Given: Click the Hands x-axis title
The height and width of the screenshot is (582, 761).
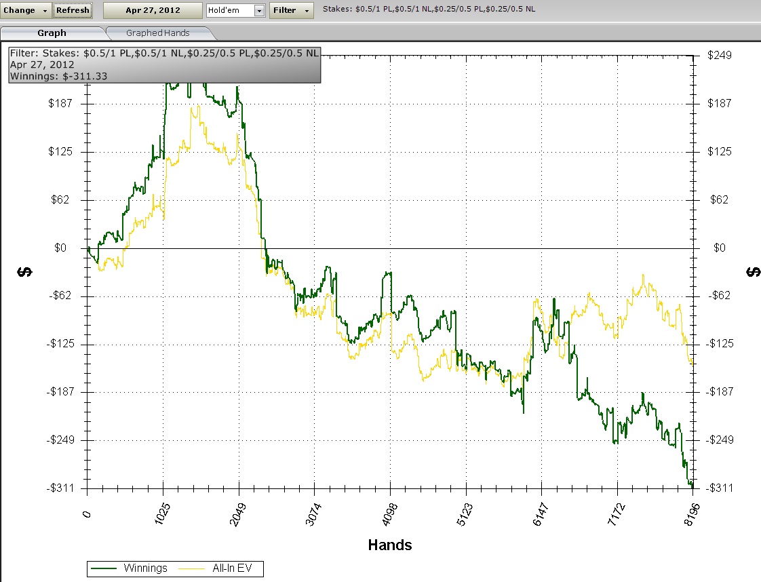Looking at the screenshot, I should pos(389,545).
